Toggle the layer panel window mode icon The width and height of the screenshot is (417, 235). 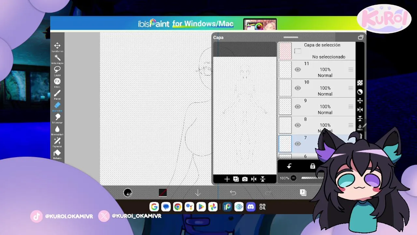(x=361, y=38)
